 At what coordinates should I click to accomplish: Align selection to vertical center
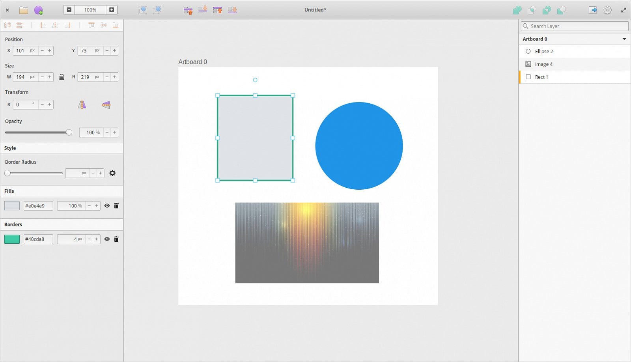[103, 25]
